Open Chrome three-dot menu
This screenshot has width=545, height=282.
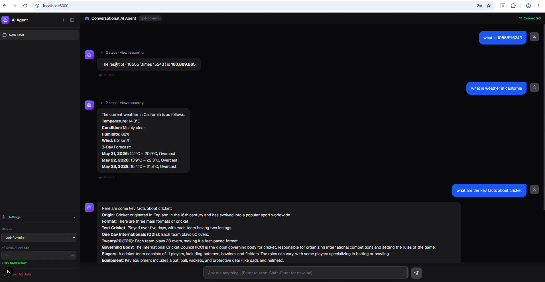point(539,6)
